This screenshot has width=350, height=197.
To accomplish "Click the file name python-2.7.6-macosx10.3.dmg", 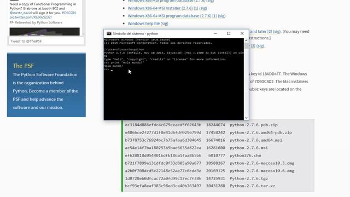I will (262, 163).
